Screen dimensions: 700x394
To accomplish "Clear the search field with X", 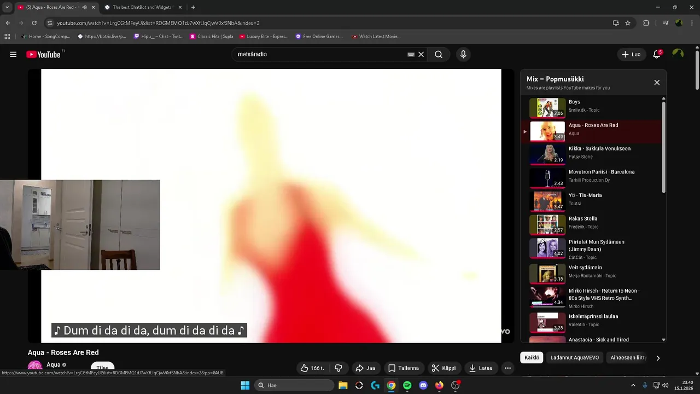I will (421, 54).
